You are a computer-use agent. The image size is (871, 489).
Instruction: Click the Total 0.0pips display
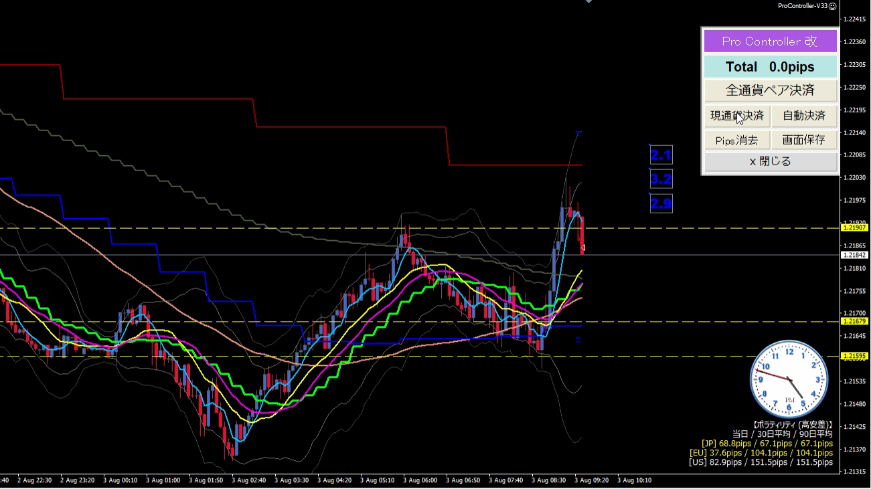click(x=770, y=67)
